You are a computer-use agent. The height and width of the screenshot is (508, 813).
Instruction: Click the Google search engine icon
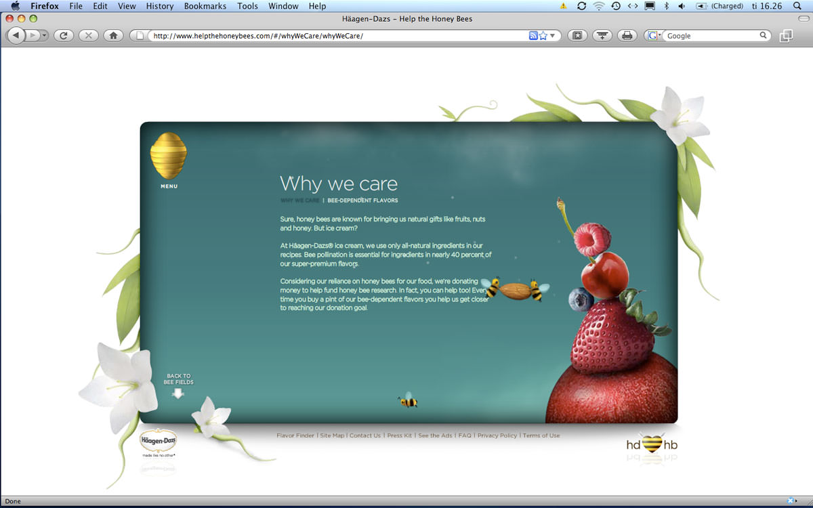(652, 35)
